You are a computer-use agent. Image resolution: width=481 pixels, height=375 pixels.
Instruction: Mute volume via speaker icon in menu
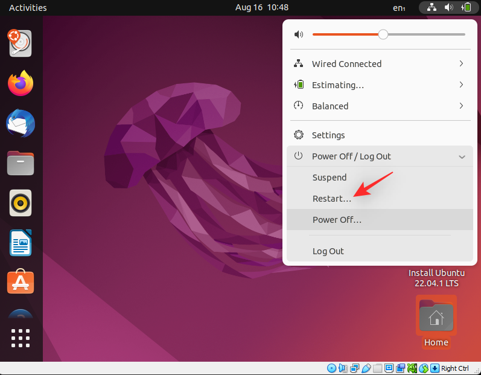coord(299,34)
